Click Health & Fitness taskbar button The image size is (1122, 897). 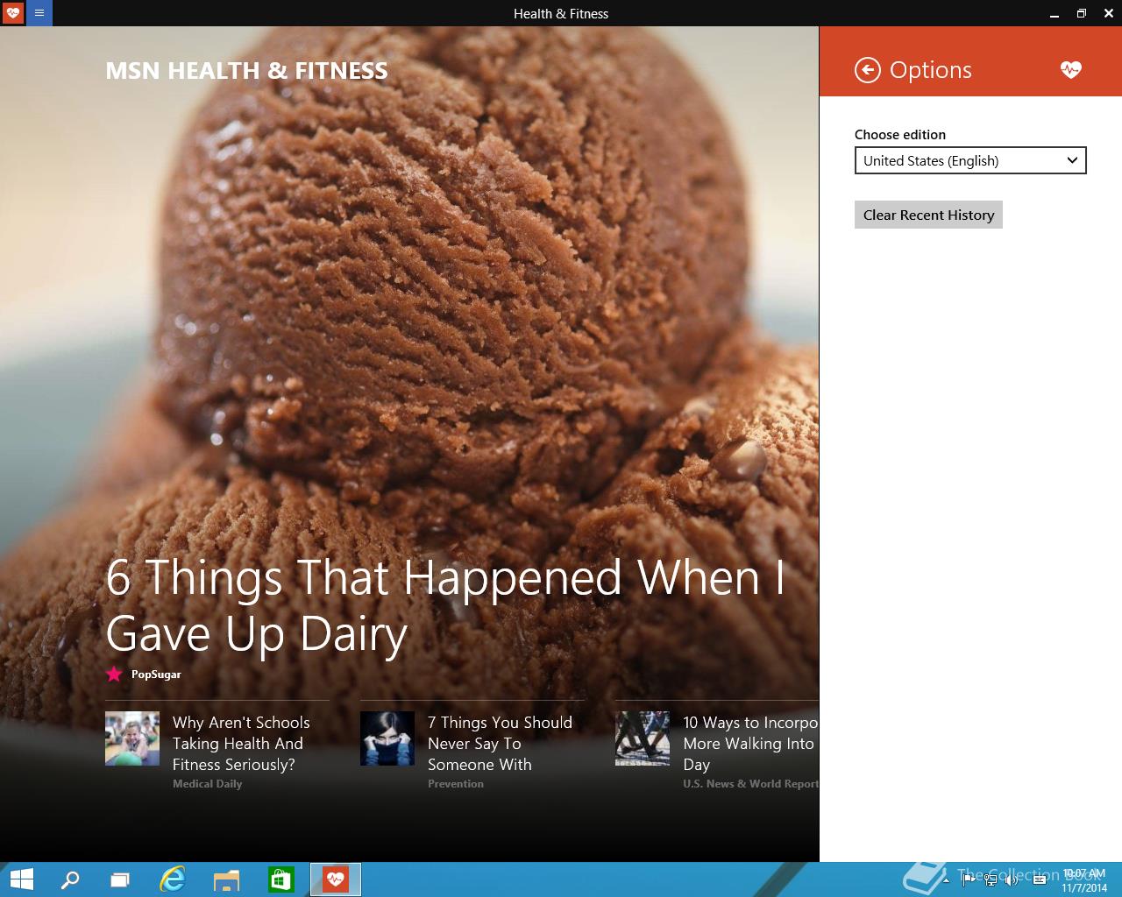pyautogui.click(x=336, y=879)
